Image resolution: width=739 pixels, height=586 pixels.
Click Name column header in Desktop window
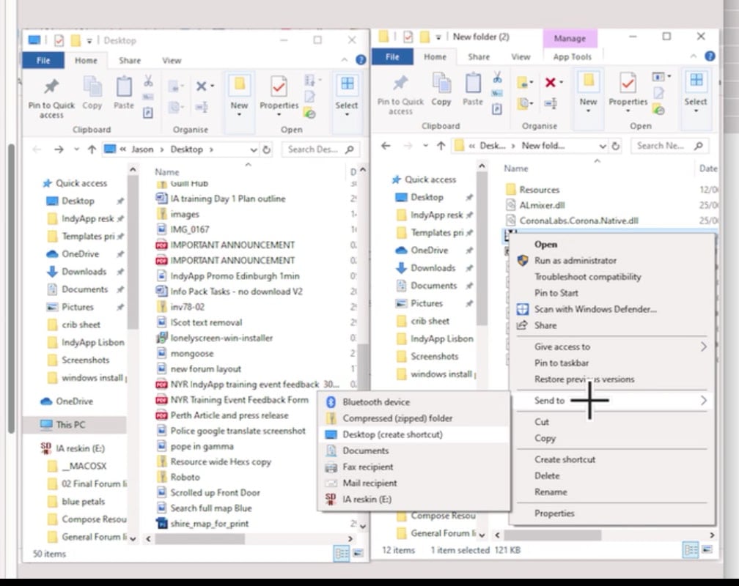pos(167,172)
